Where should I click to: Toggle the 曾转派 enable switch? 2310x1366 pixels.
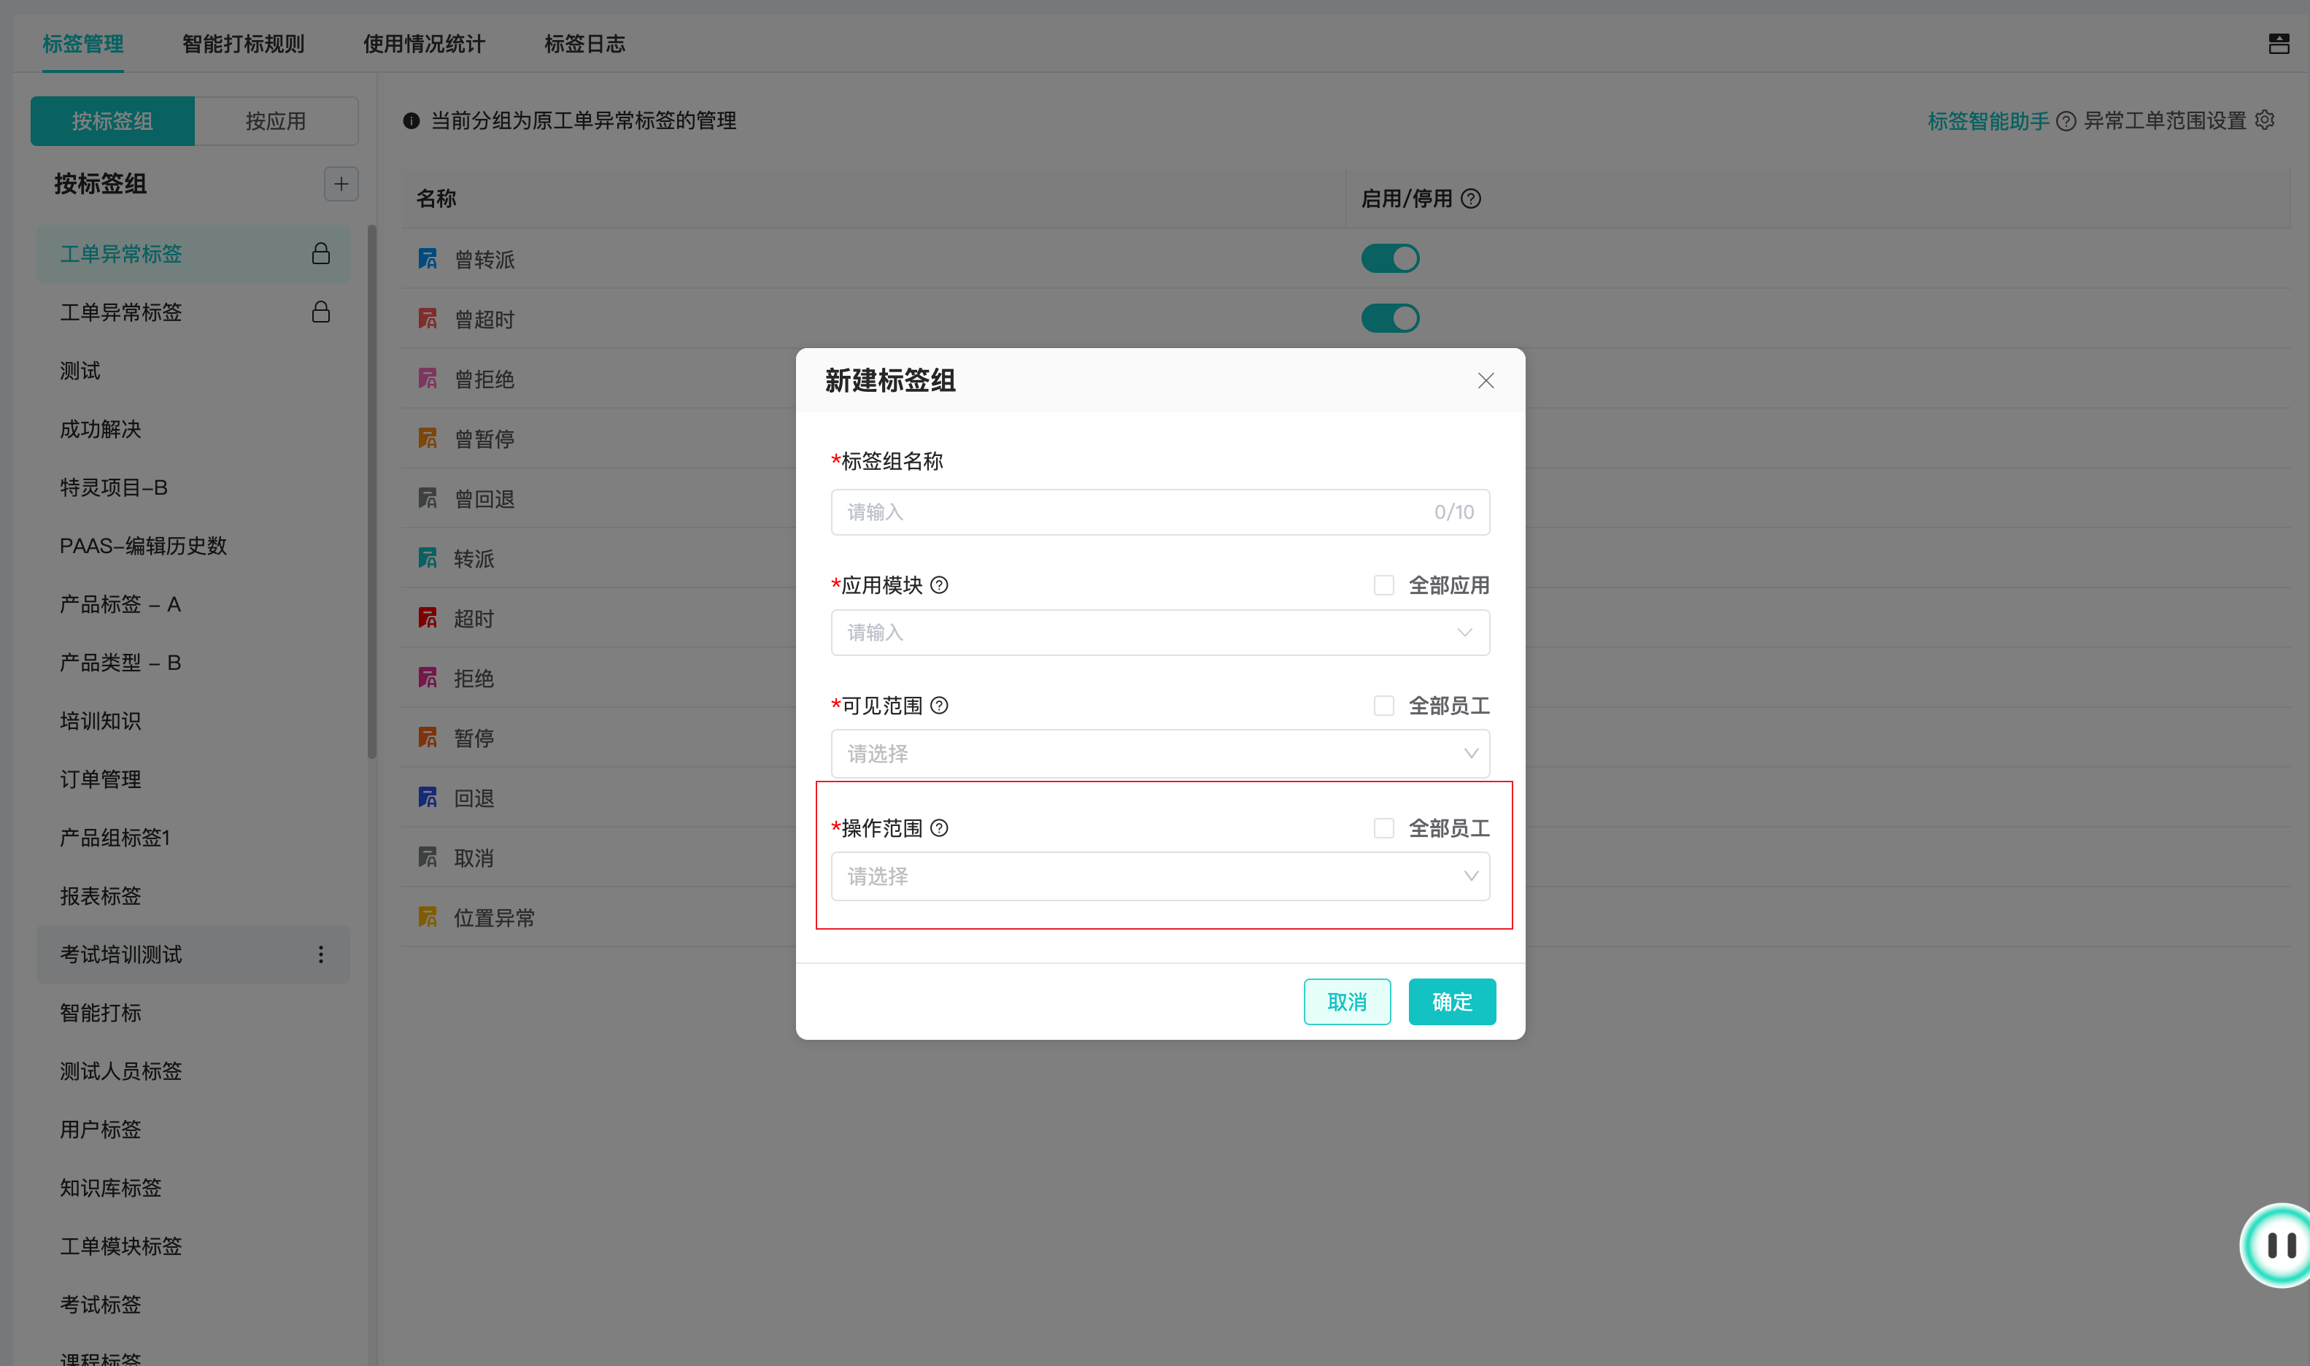click(1390, 258)
